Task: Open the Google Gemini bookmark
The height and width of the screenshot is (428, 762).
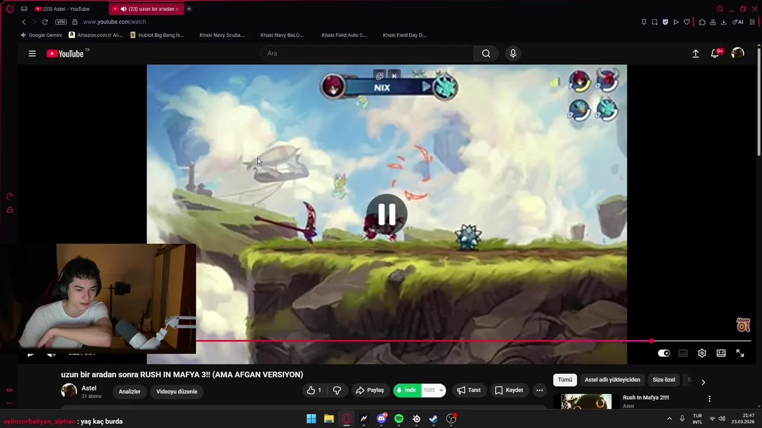Action: pos(41,35)
